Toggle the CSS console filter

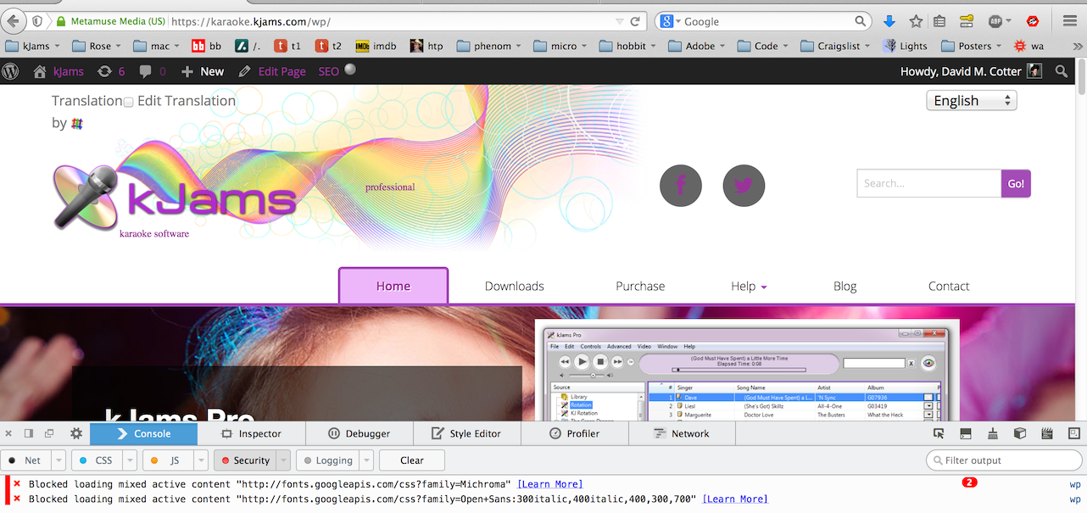pyautogui.click(x=96, y=460)
